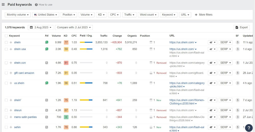Click the ad icon in shein row
The height and width of the screenshot is (132, 255).
tap(47, 42)
